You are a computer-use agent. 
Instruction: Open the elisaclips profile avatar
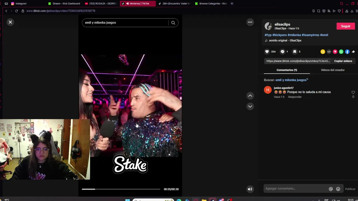pyautogui.click(x=268, y=26)
